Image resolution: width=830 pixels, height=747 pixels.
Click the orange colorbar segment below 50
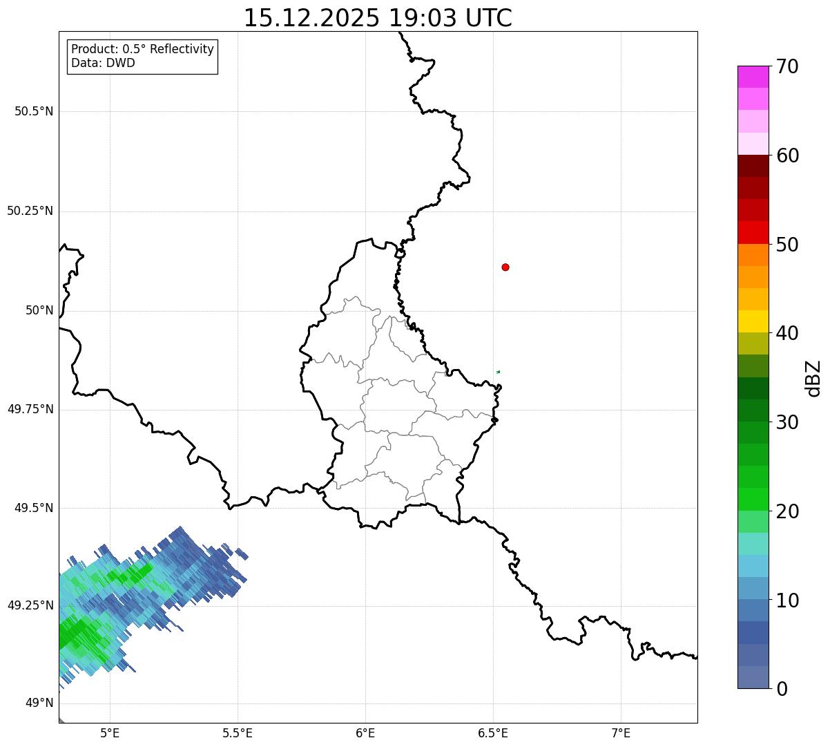pos(753,255)
